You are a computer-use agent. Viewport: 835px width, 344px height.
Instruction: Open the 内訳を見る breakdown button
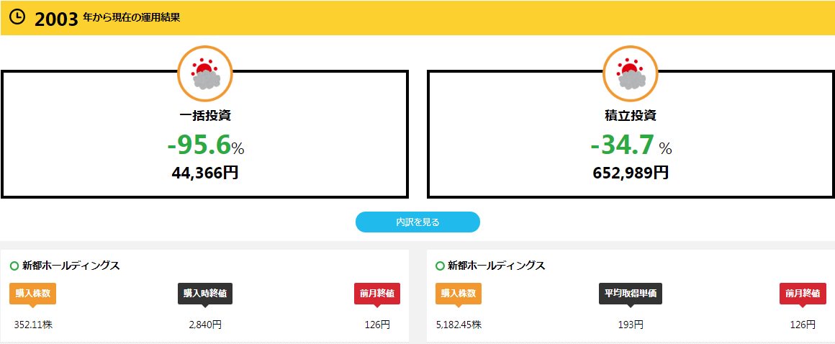(x=417, y=222)
